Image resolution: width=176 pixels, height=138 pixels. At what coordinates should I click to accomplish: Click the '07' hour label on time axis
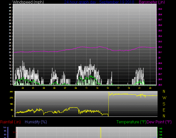(65, 88)
